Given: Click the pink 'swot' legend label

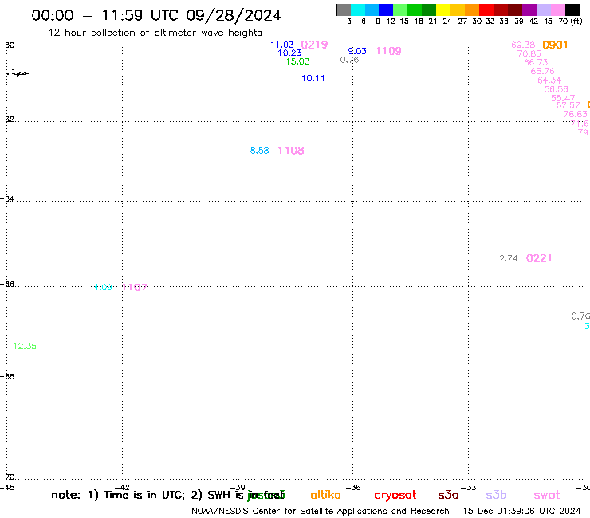Looking at the screenshot, I should (x=547, y=496).
